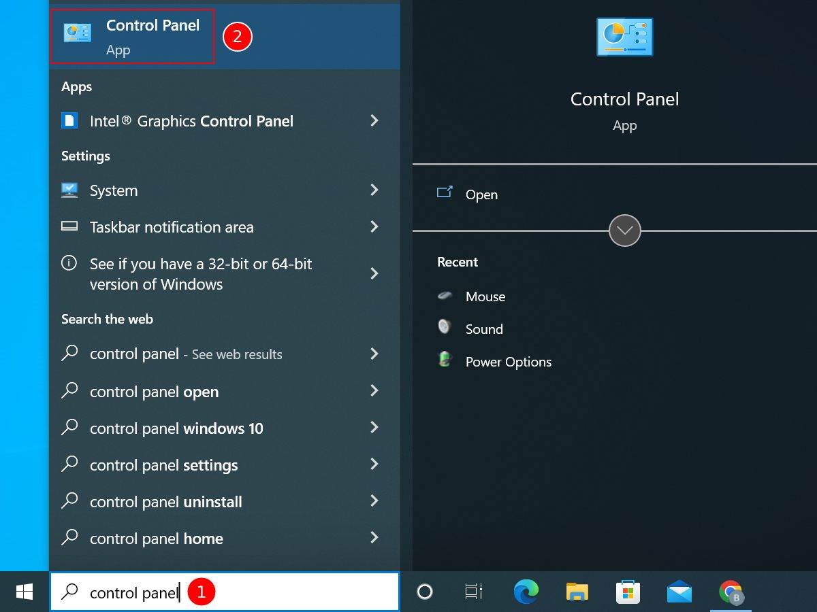Expand the System settings result arrow
817x612 pixels.
[x=374, y=190]
